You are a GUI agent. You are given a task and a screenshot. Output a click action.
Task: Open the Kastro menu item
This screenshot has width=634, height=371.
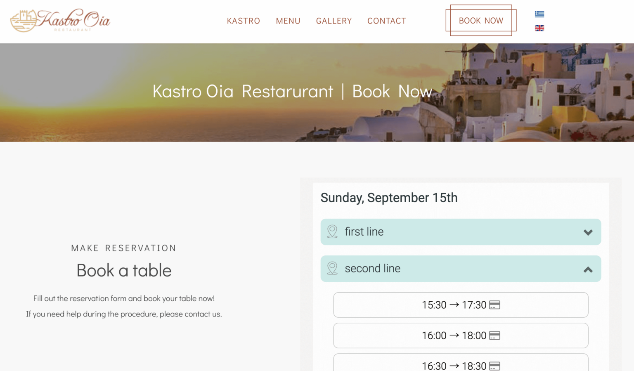(x=244, y=21)
